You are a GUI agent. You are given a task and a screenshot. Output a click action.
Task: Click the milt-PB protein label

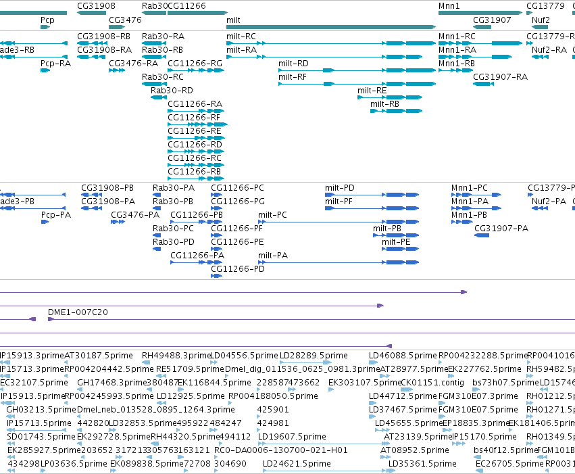click(x=387, y=229)
